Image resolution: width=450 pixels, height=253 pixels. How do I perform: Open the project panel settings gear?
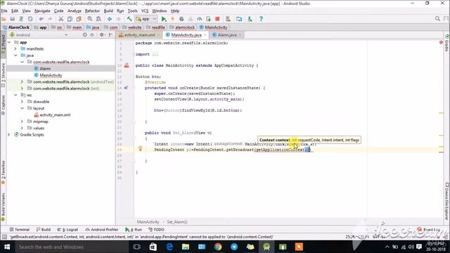tap(101, 34)
